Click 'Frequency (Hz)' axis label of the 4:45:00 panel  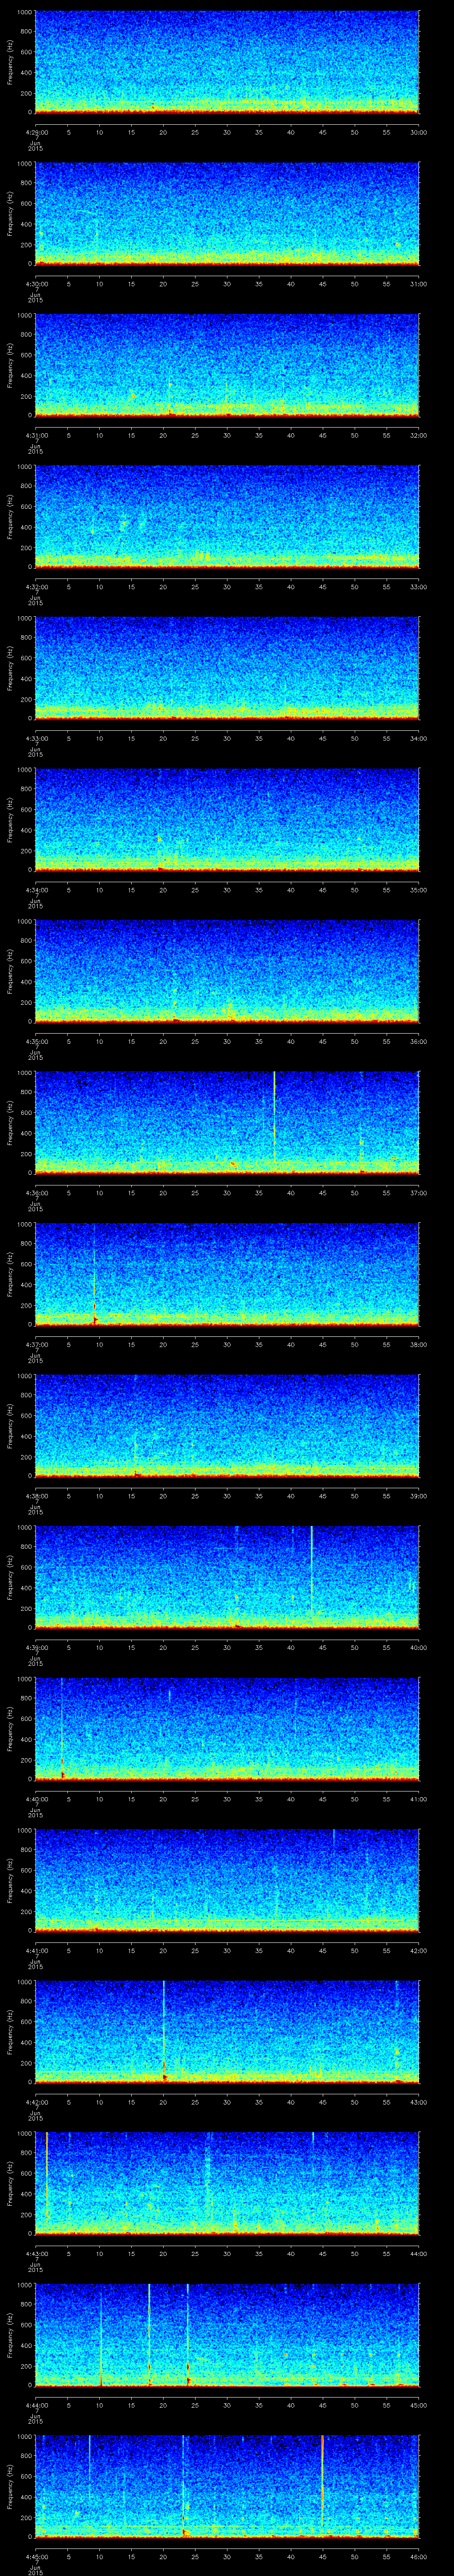coord(10,2486)
